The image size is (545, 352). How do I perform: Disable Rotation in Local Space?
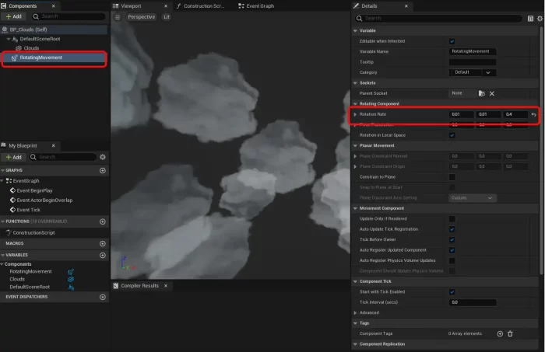click(x=452, y=134)
